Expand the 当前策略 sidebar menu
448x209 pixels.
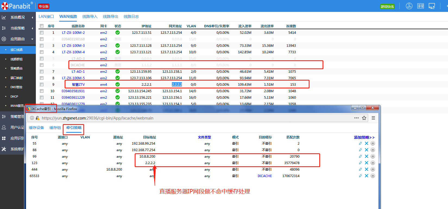click(18, 28)
